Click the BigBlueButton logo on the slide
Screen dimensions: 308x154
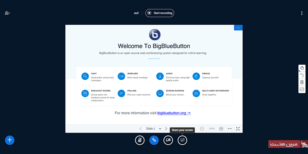(x=155, y=35)
